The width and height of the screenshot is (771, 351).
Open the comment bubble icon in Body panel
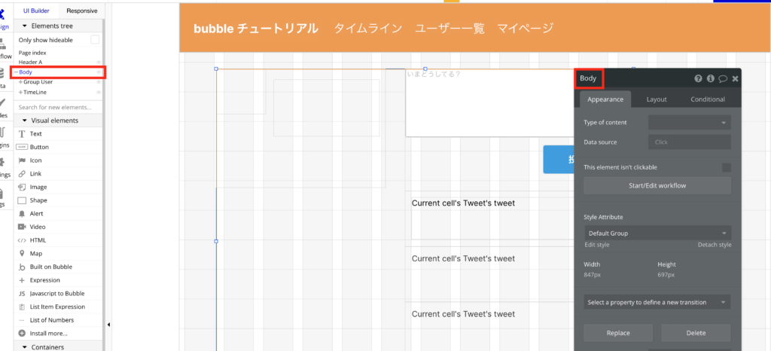pos(723,78)
